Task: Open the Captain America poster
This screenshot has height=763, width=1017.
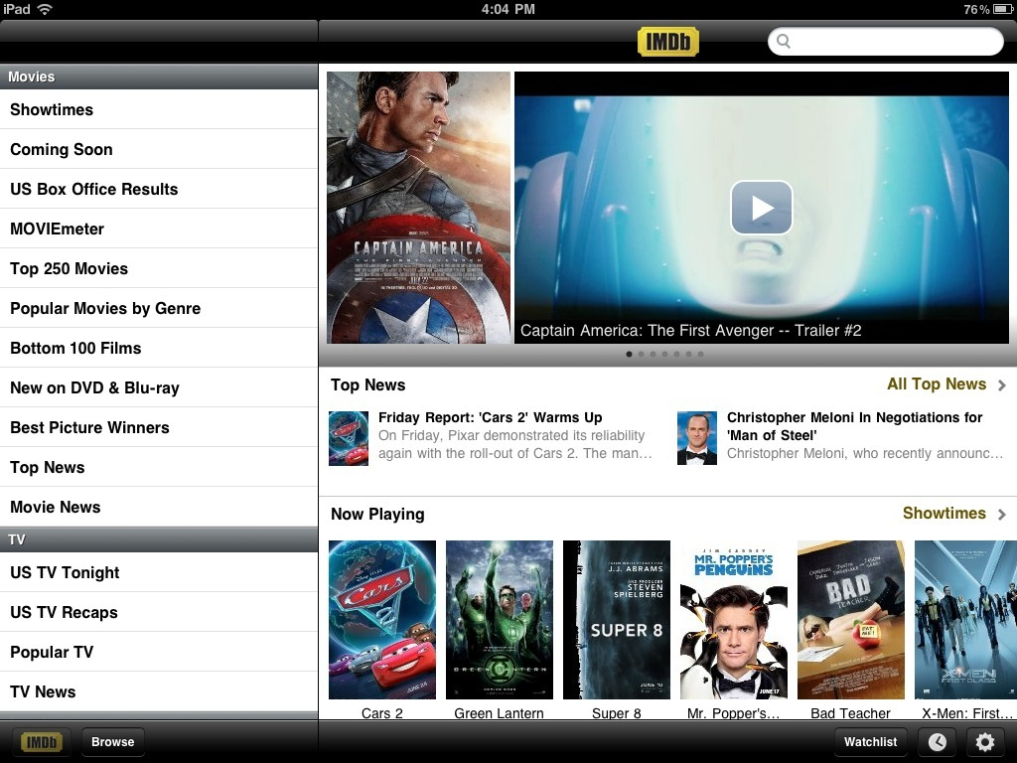Action: click(418, 208)
